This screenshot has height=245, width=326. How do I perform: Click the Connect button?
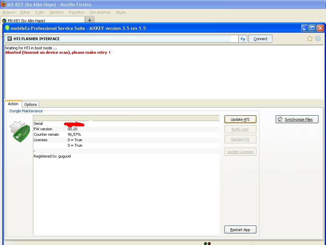[260, 39]
